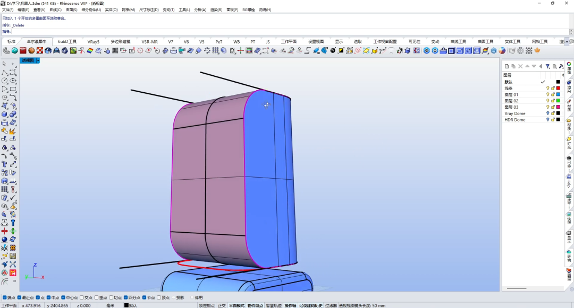The height and width of the screenshot is (308, 574).
Task: Click the layer filter funnel icon
Action: point(547,66)
